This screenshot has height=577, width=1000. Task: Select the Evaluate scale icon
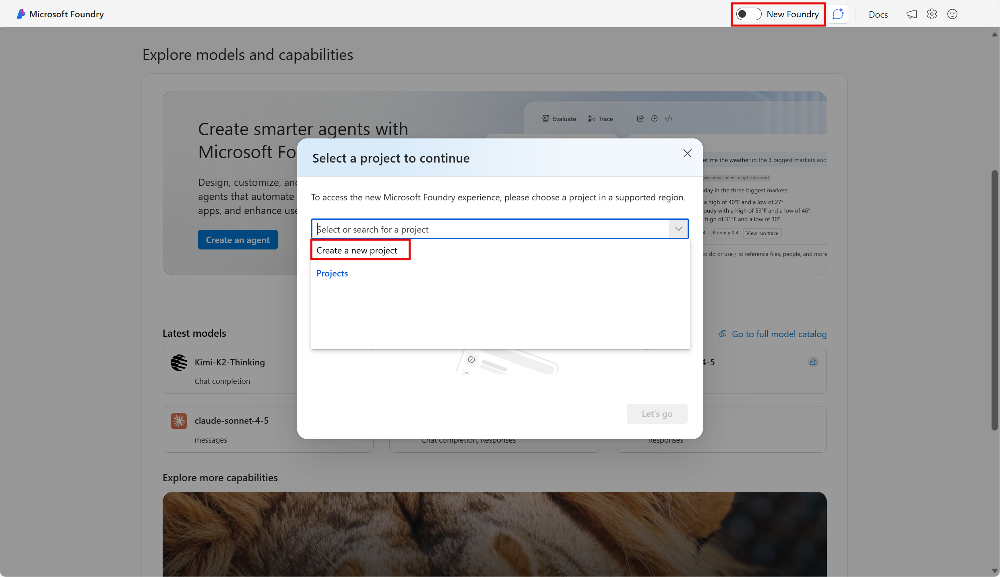(x=546, y=118)
